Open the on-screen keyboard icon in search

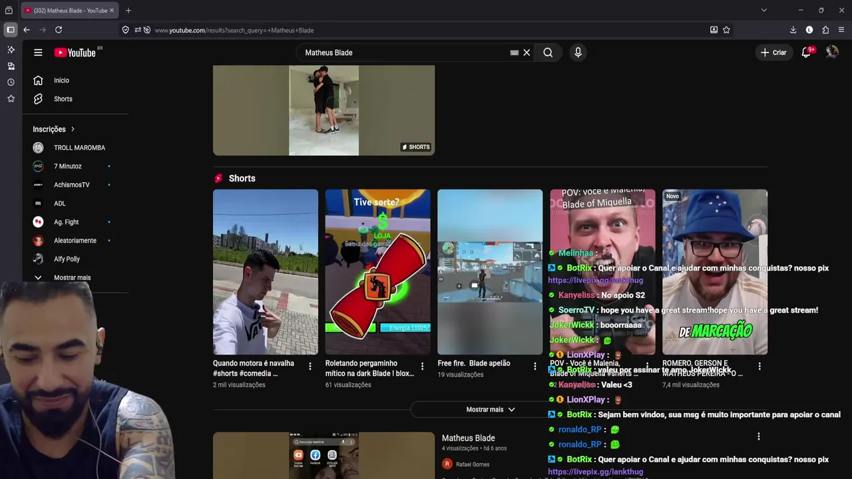(x=515, y=53)
